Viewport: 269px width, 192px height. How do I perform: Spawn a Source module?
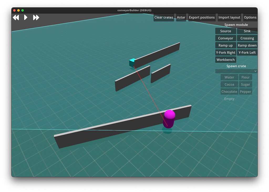(x=225, y=31)
